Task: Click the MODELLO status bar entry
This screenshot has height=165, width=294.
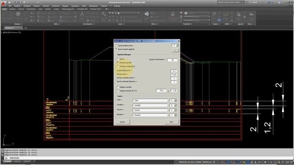Action: (x=207, y=162)
